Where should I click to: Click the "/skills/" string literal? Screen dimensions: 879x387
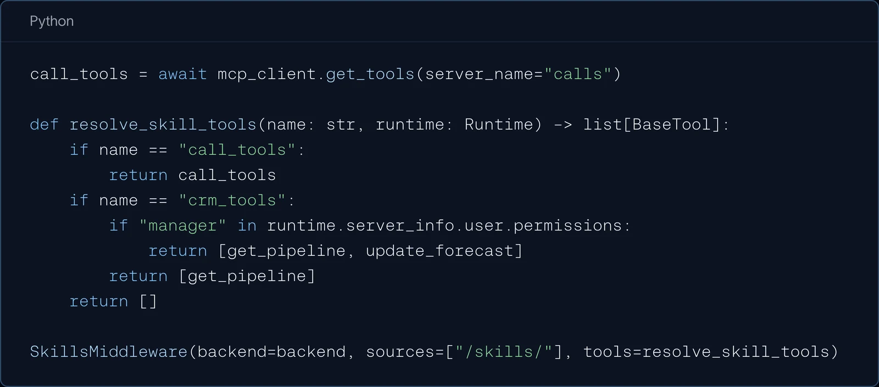(x=504, y=352)
